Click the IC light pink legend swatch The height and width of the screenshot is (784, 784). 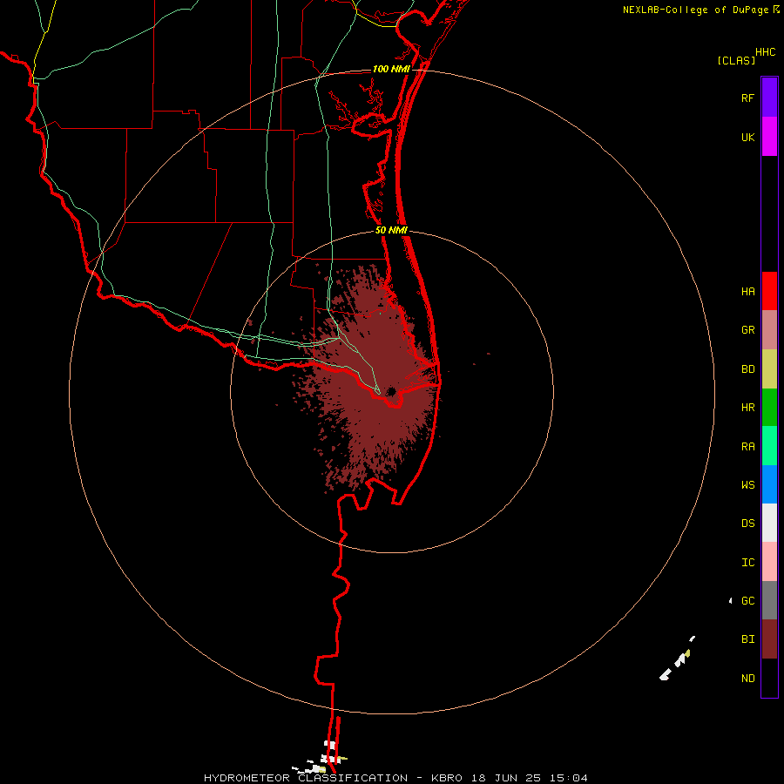769,562
